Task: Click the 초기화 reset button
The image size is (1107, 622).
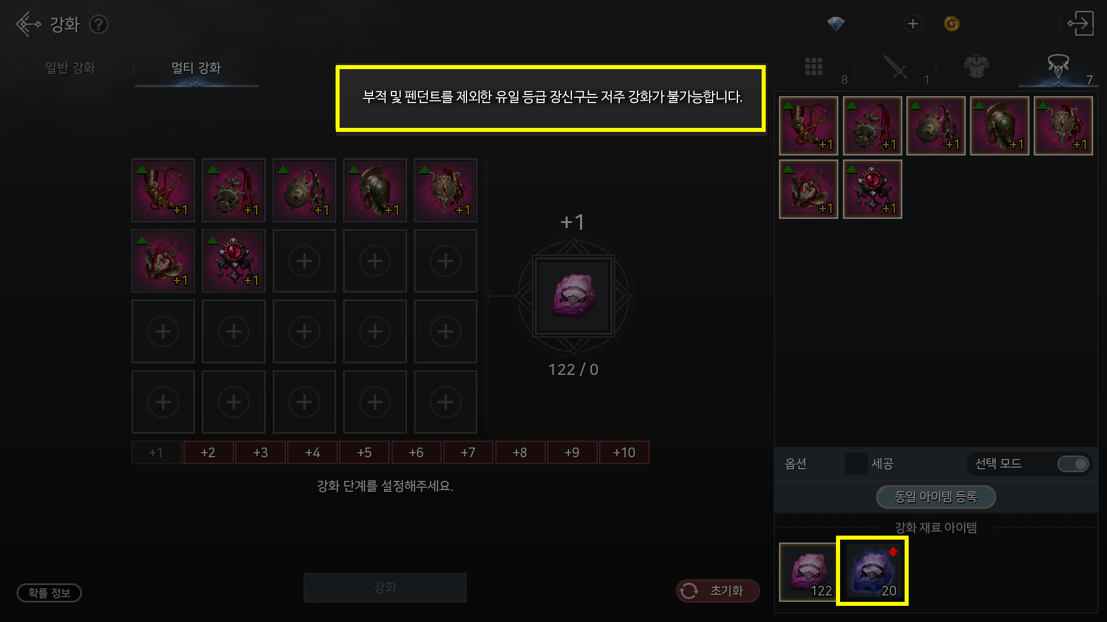Action: (x=718, y=591)
